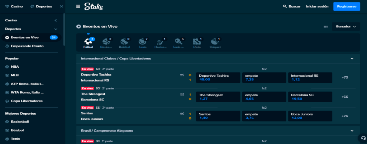Open Empezando Pronto in sidebar
This screenshot has height=144, width=367.
click(27, 46)
